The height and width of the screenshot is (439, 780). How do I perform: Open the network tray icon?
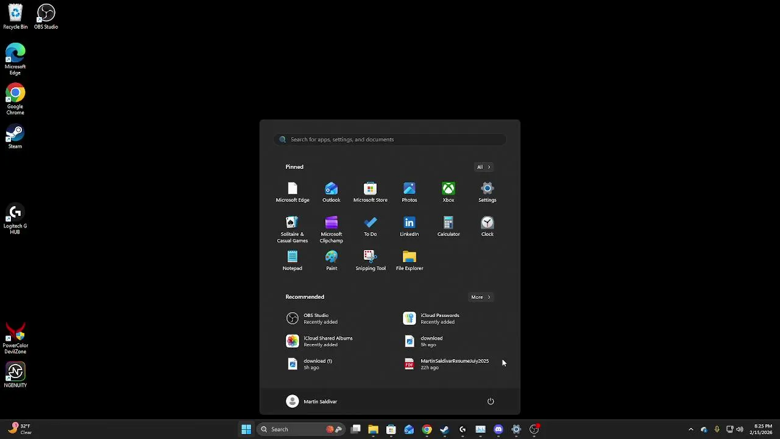pos(729,429)
